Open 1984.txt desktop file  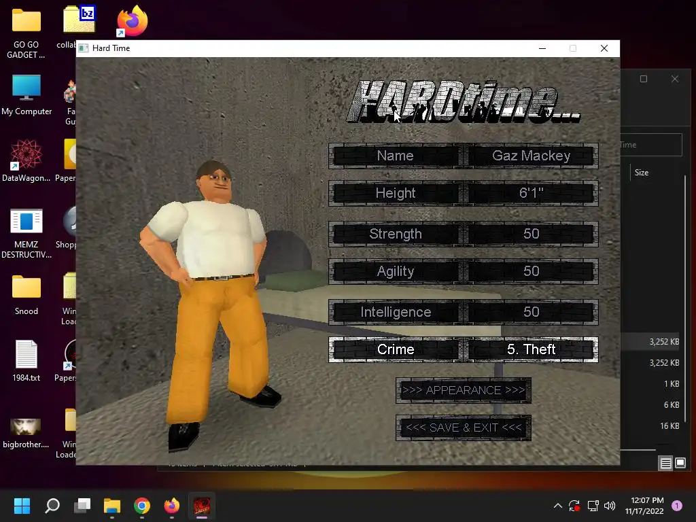[27, 360]
